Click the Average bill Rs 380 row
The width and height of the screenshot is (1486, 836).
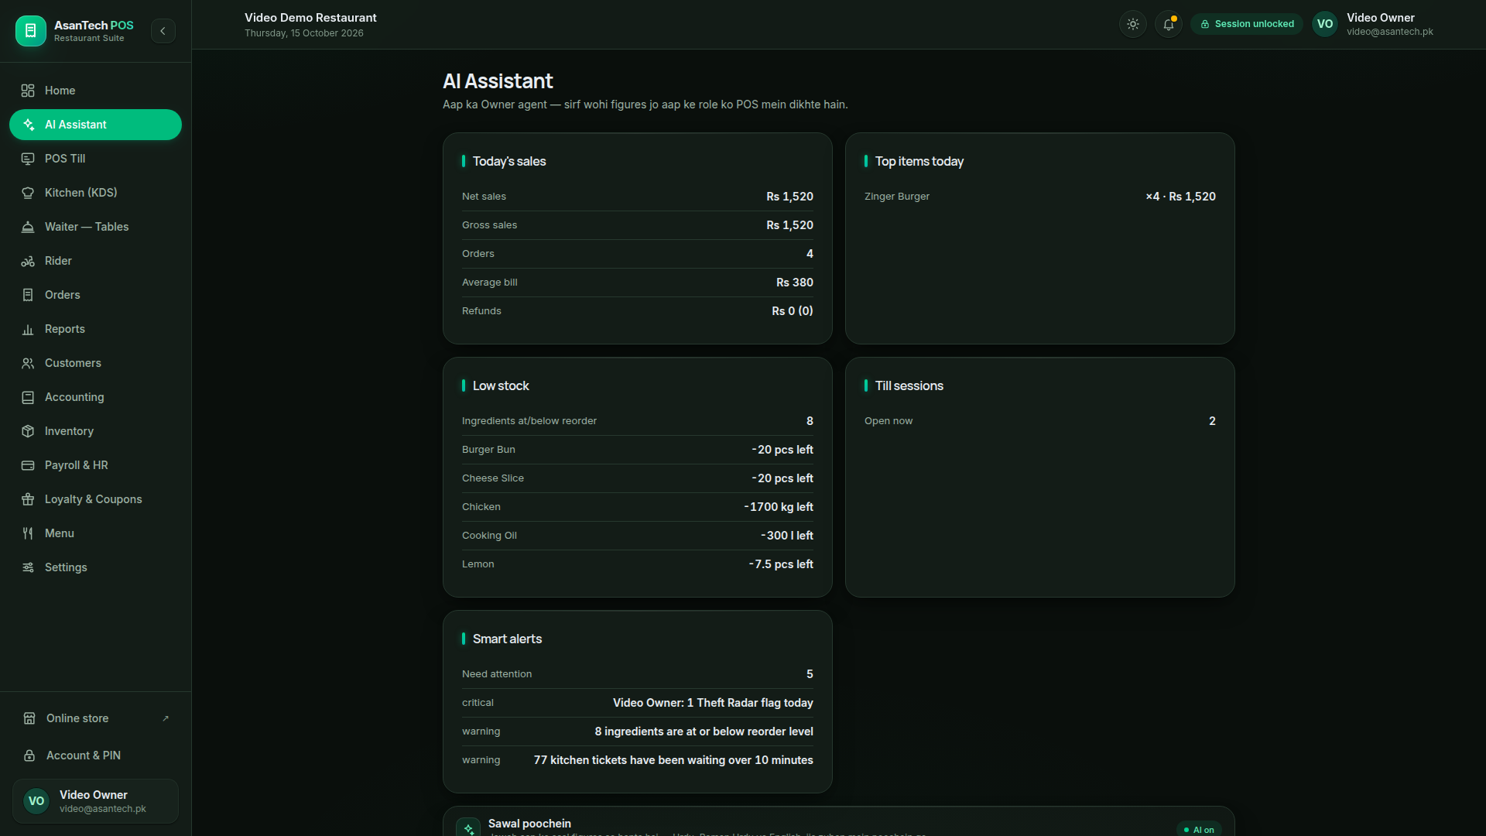point(638,283)
